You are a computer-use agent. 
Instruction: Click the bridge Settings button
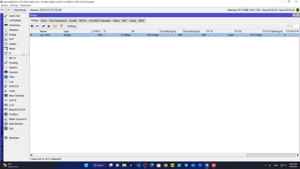point(72,26)
